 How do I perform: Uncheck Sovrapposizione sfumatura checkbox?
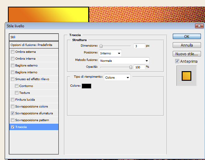[12, 113]
